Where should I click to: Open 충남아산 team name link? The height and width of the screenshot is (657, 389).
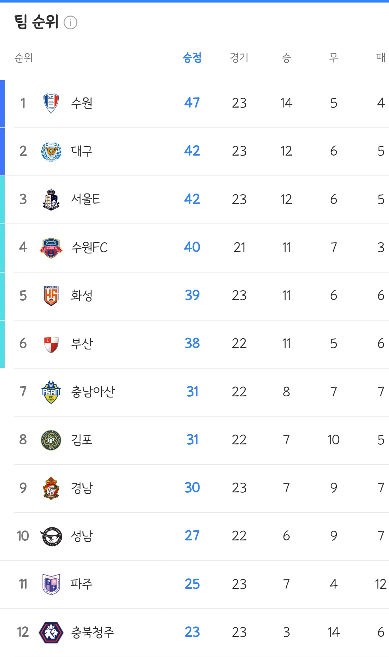pyautogui.click(x=93, y=392)
